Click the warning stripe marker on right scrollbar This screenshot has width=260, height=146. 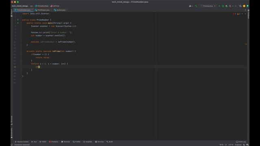(x=246, y=44)
